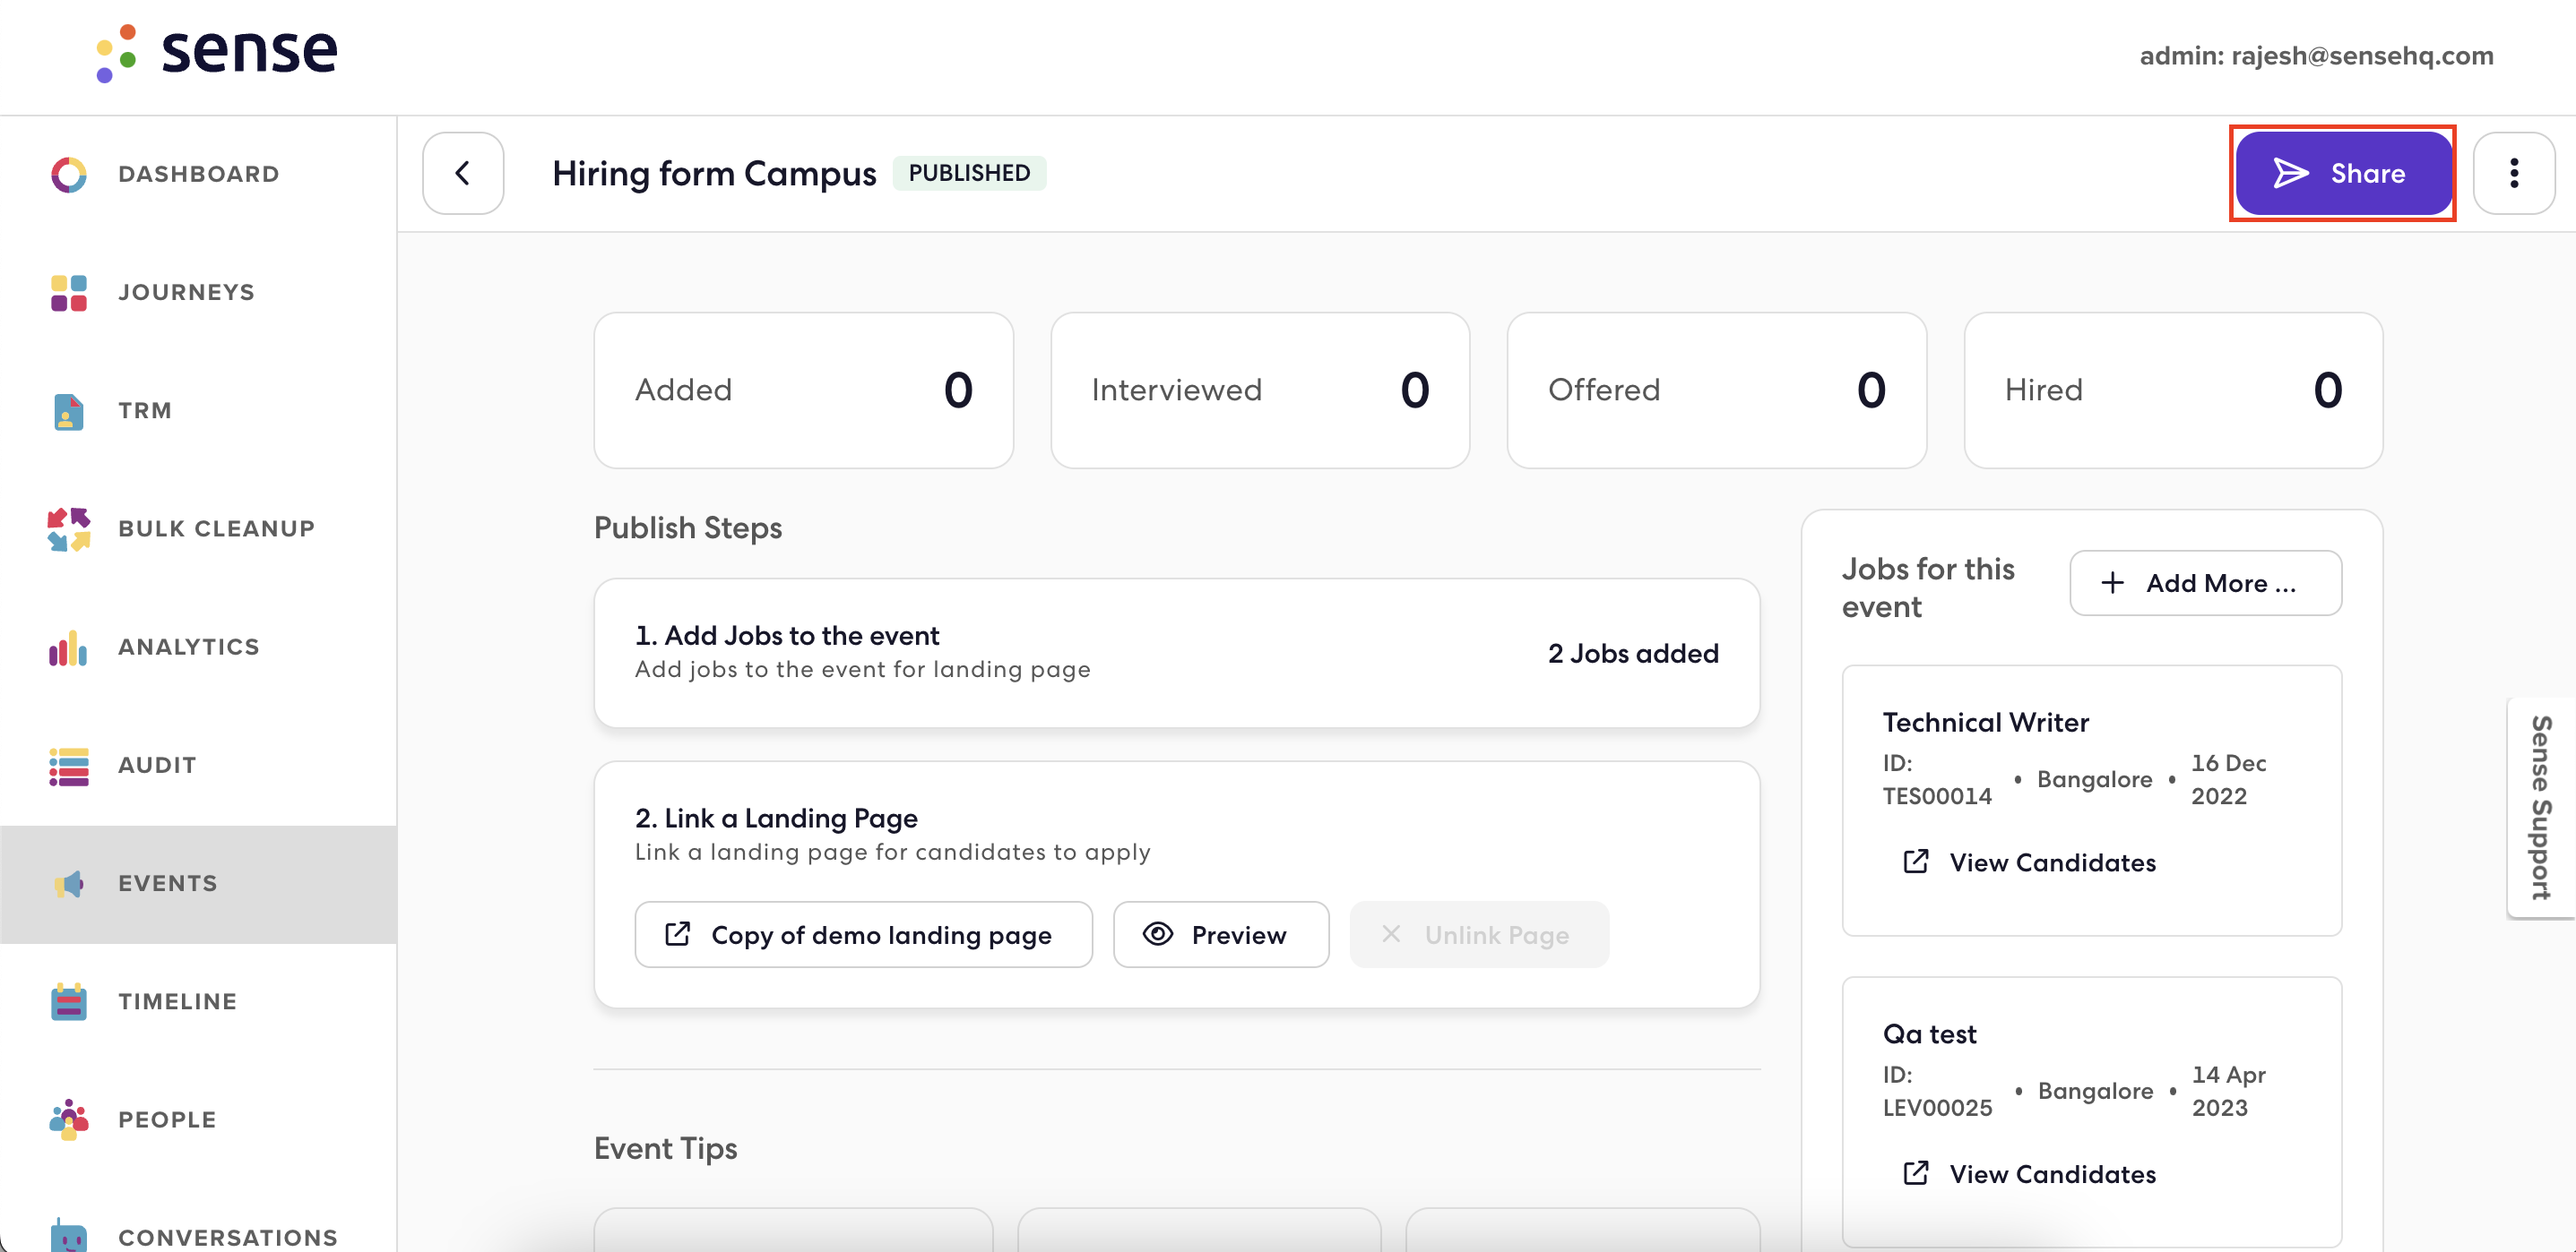The width and height of the screenshot is (2576, 1252).
Task: Click the Qa test job title
Action: point(1930,1034)
